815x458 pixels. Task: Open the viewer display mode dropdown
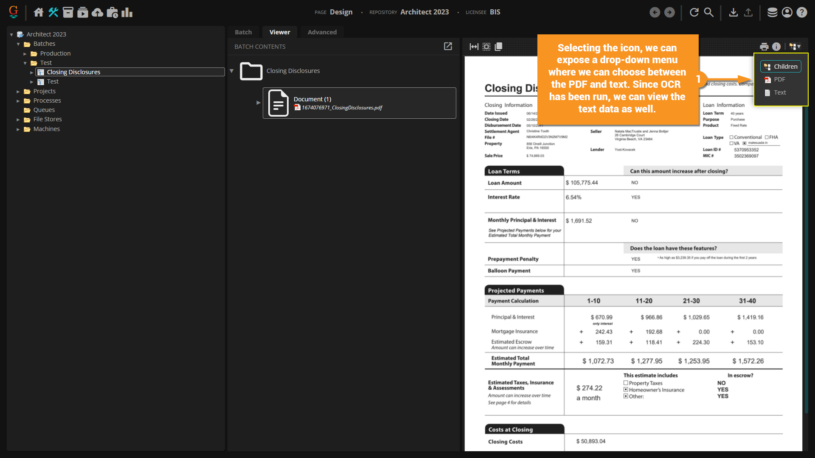tap(795, 47)
